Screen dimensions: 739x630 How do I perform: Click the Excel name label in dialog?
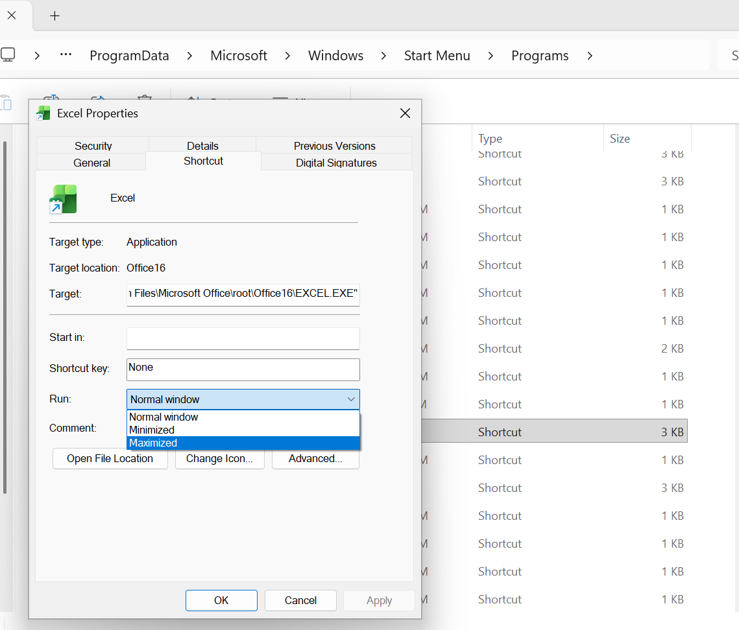click(x=123, y=198)
